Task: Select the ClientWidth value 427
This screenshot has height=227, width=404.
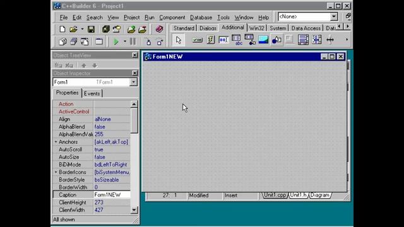Action: coord(112,210)
